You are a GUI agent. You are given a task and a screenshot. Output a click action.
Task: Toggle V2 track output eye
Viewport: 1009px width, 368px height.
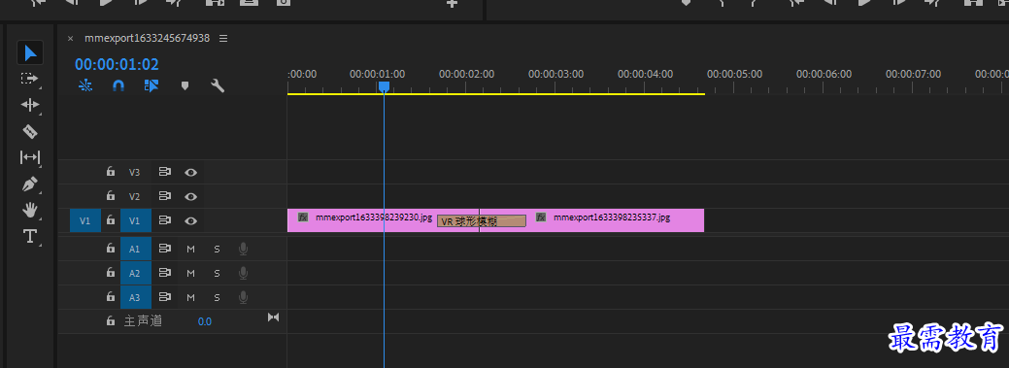190,196
